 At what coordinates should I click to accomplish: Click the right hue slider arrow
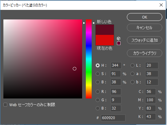pyautogui.click(x=93, y=23)
